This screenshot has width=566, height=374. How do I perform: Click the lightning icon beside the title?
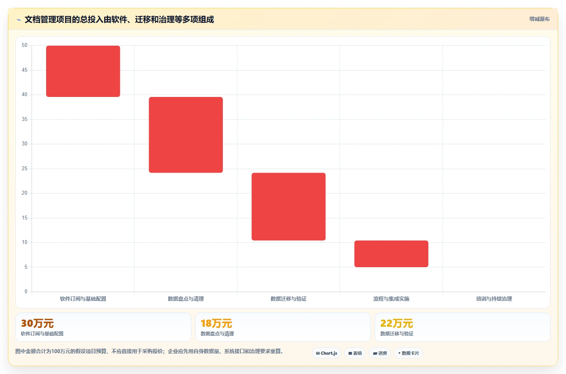click(x=19, y=20)
